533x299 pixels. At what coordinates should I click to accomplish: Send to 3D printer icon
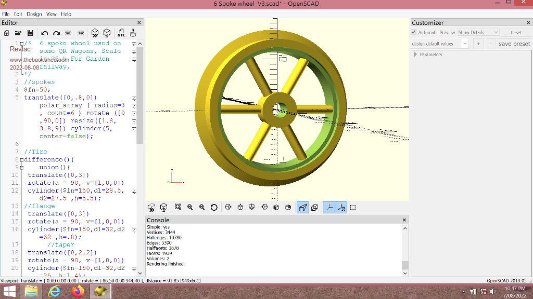tap(133, 33)
